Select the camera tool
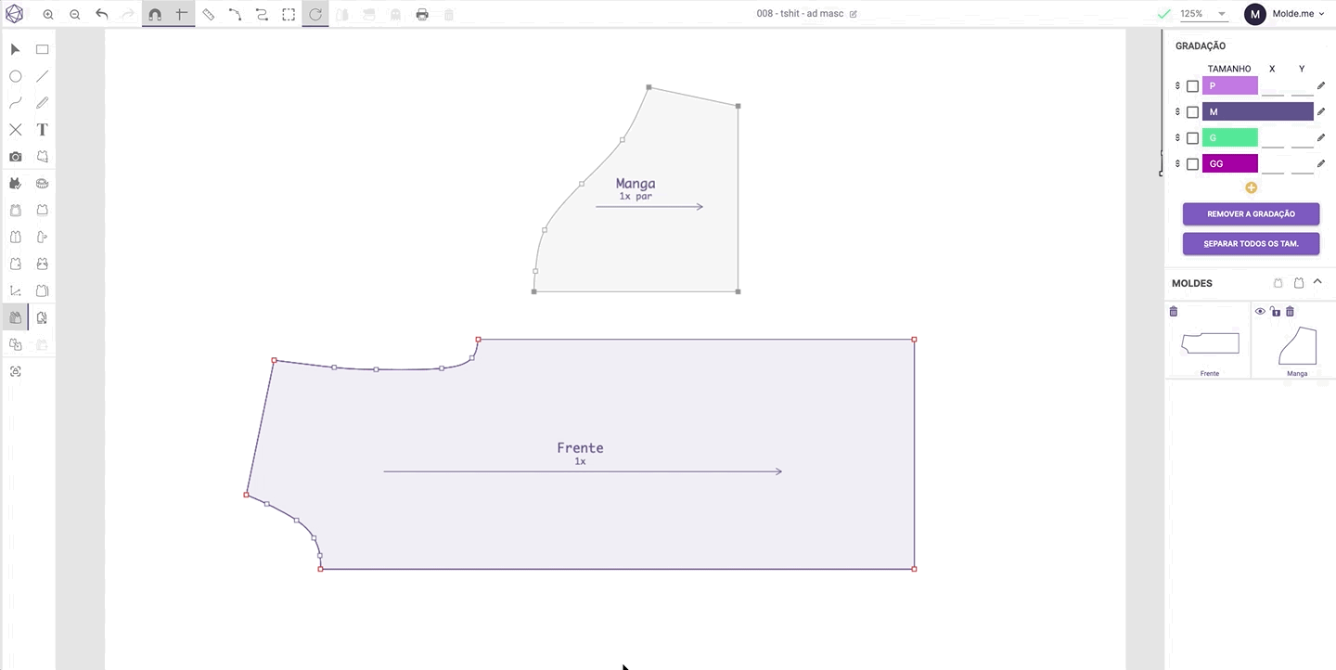 15,157
